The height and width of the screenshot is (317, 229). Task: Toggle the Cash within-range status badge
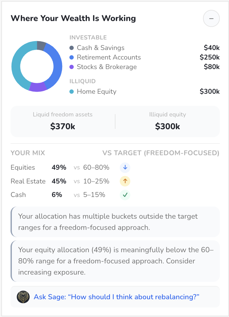pyautogui.click(x=125, y=195)
